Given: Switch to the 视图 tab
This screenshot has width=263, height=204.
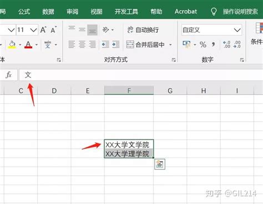Looking at the screenshot, I should (x=97, y=12).
